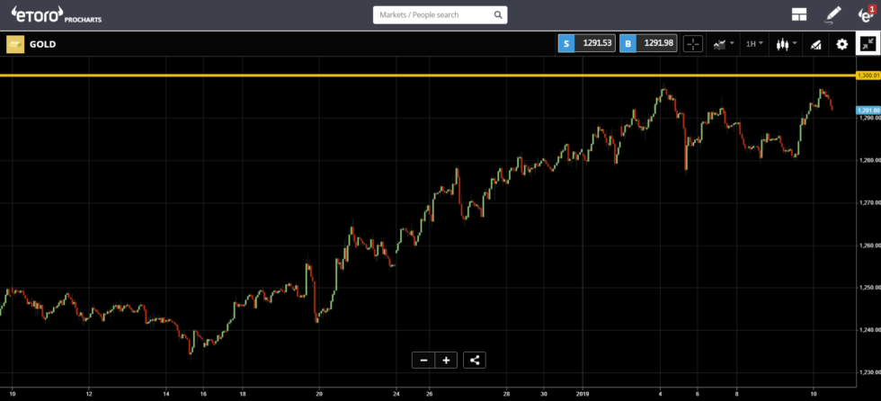Select the pencil drawing tool
The height and width of the screenshot is (401, 881).
click(x=832, y=14)
